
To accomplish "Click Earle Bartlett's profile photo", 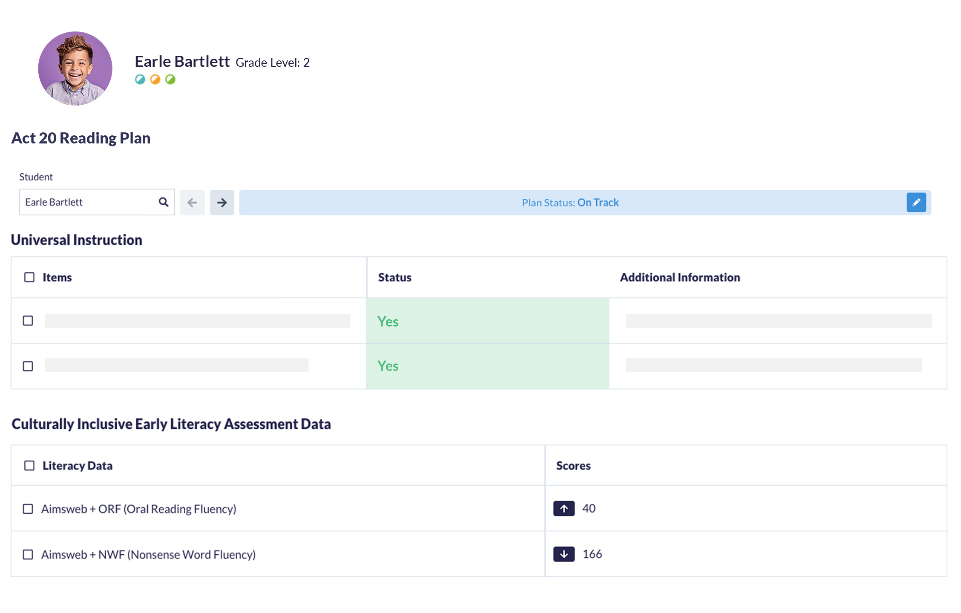I will (x=75, y=69).
